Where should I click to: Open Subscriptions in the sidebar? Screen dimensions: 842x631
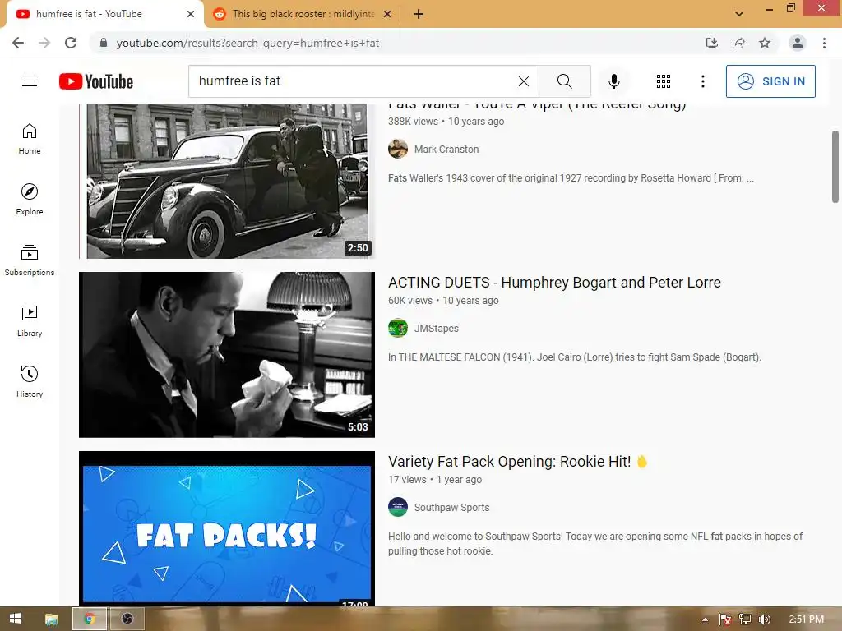tap(30, 260)
